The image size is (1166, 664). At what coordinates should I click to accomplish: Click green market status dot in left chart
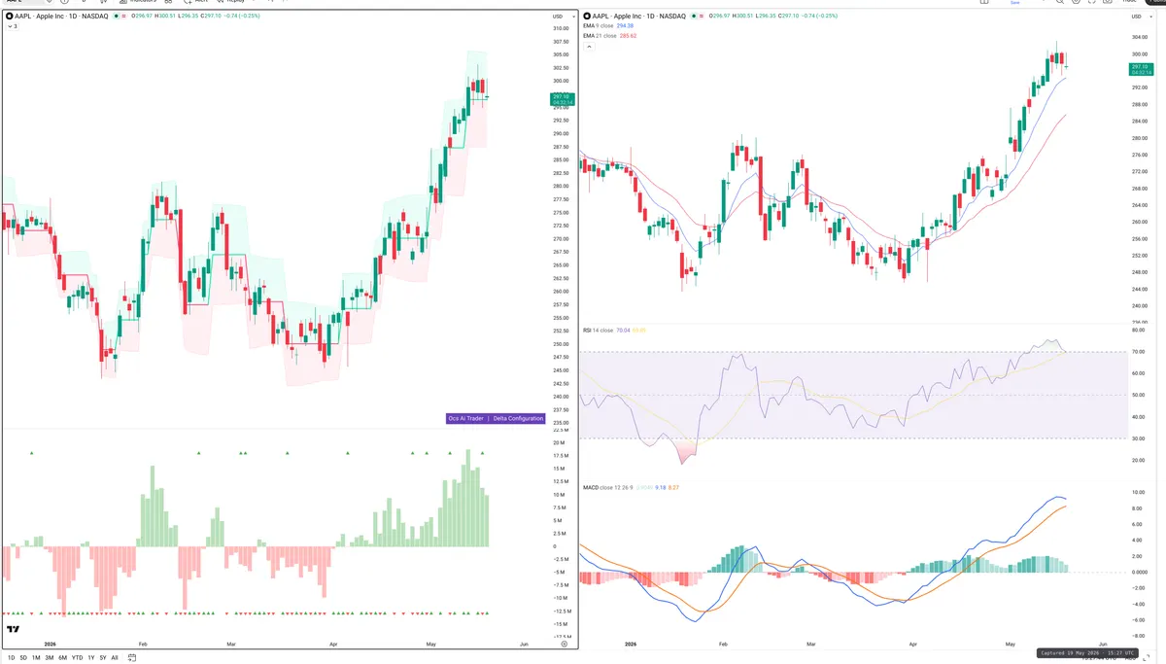[116, 17]
